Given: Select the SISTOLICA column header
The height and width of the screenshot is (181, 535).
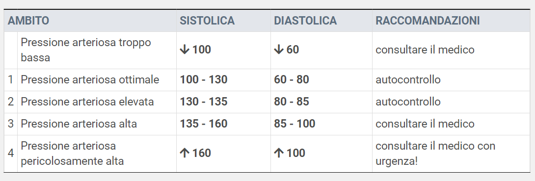Looking at the screenshot, I should pos(207,21).
